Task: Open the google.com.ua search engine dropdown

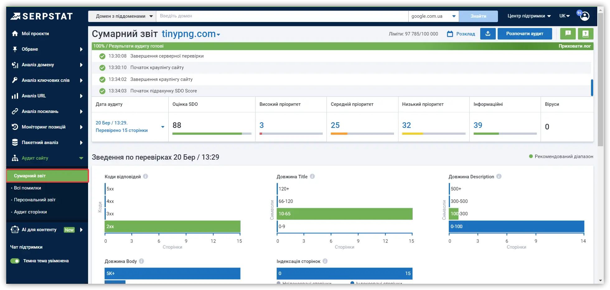Action: [434, 16]
